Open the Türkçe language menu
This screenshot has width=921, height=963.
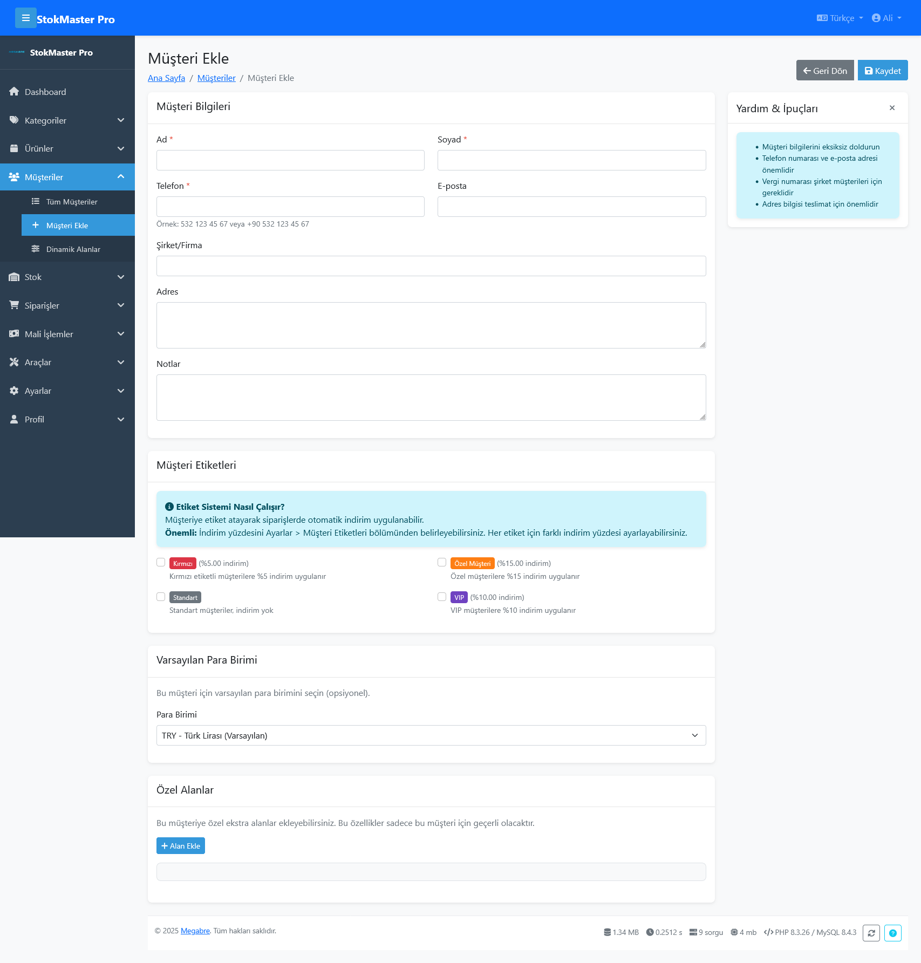838,18
